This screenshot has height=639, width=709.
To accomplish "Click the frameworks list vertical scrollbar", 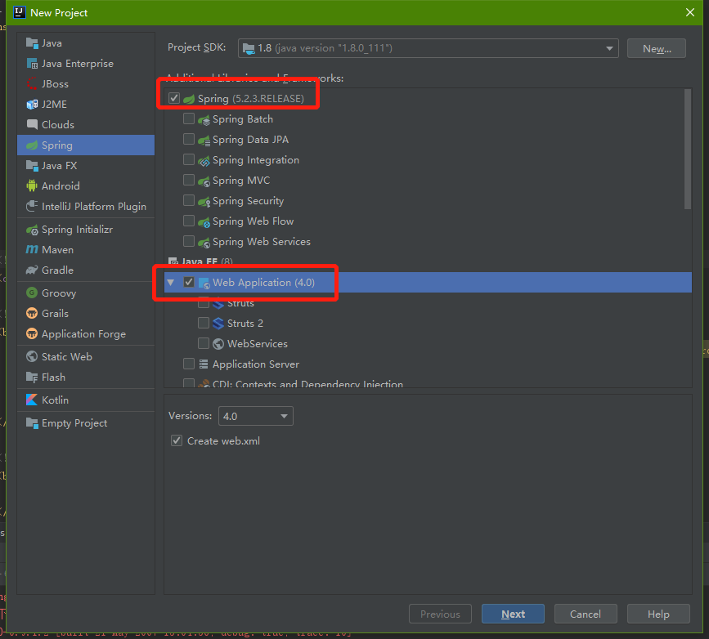I will [688, 150].
